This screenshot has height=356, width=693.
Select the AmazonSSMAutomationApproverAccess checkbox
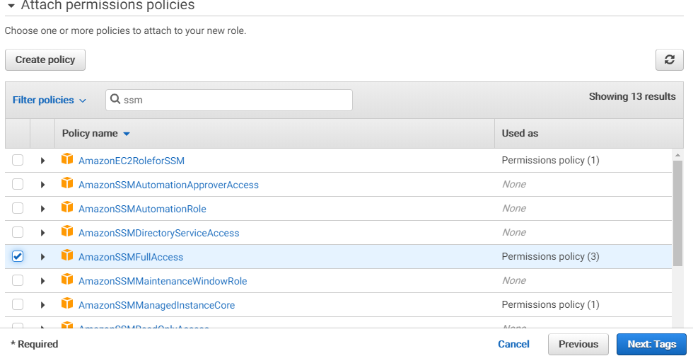18,184
